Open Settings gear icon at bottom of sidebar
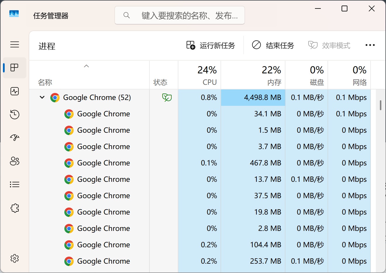386x273 pixels. point(15,258)
